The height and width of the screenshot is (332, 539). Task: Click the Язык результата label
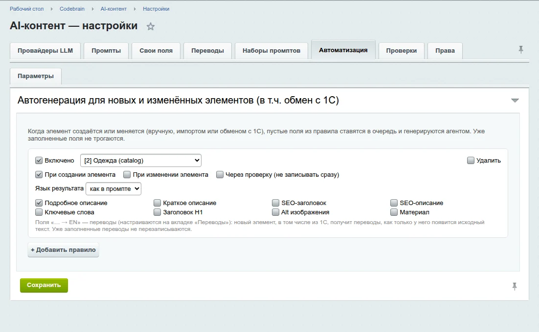(59, 188)
